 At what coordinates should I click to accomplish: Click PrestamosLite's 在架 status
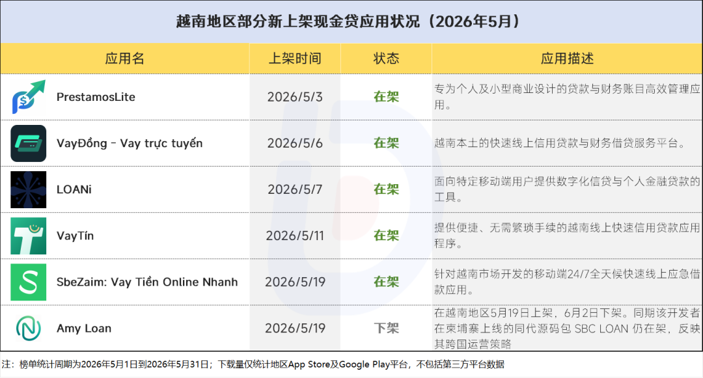coord(386,97)
